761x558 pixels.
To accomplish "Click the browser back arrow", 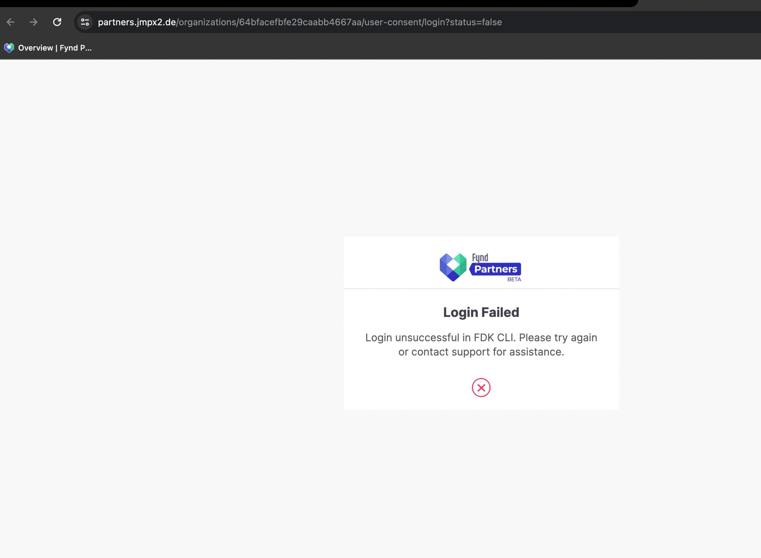I will pos(11,22).
